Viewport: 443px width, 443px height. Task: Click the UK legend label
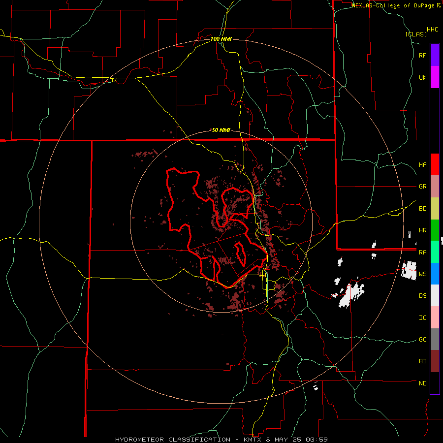coord(422,77)
